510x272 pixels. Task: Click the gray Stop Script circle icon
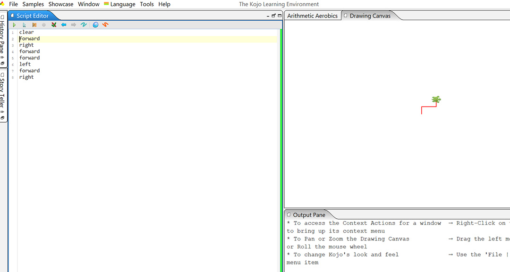(44, 25)
